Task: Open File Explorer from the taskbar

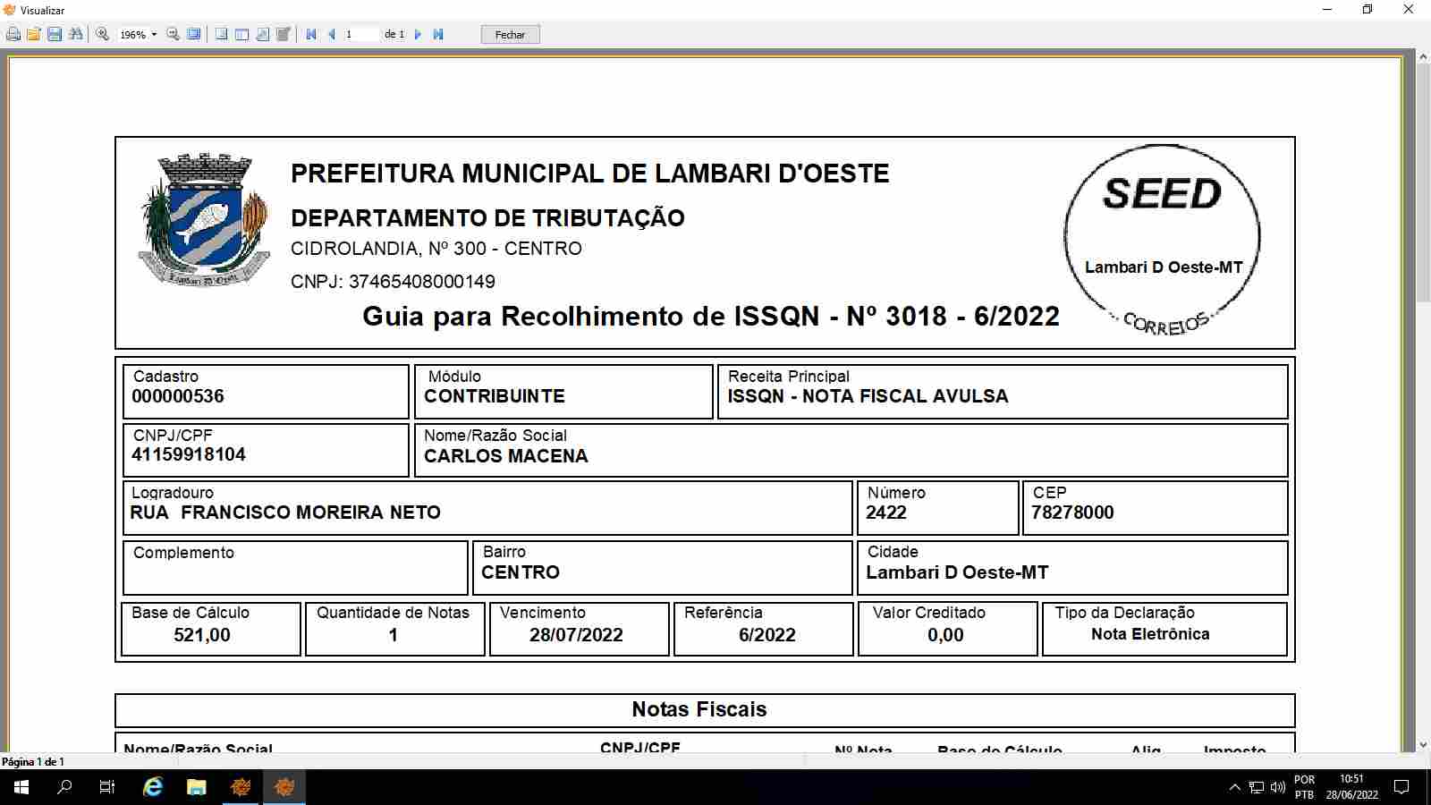Action: (x=196, y=787)
